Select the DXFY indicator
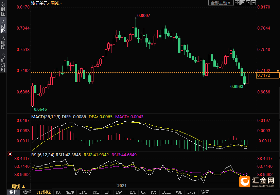 click(x=191, y=192)
